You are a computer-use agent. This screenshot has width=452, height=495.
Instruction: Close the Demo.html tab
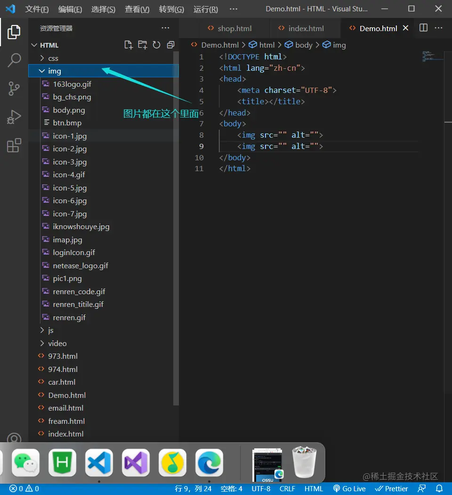(406, 28)
